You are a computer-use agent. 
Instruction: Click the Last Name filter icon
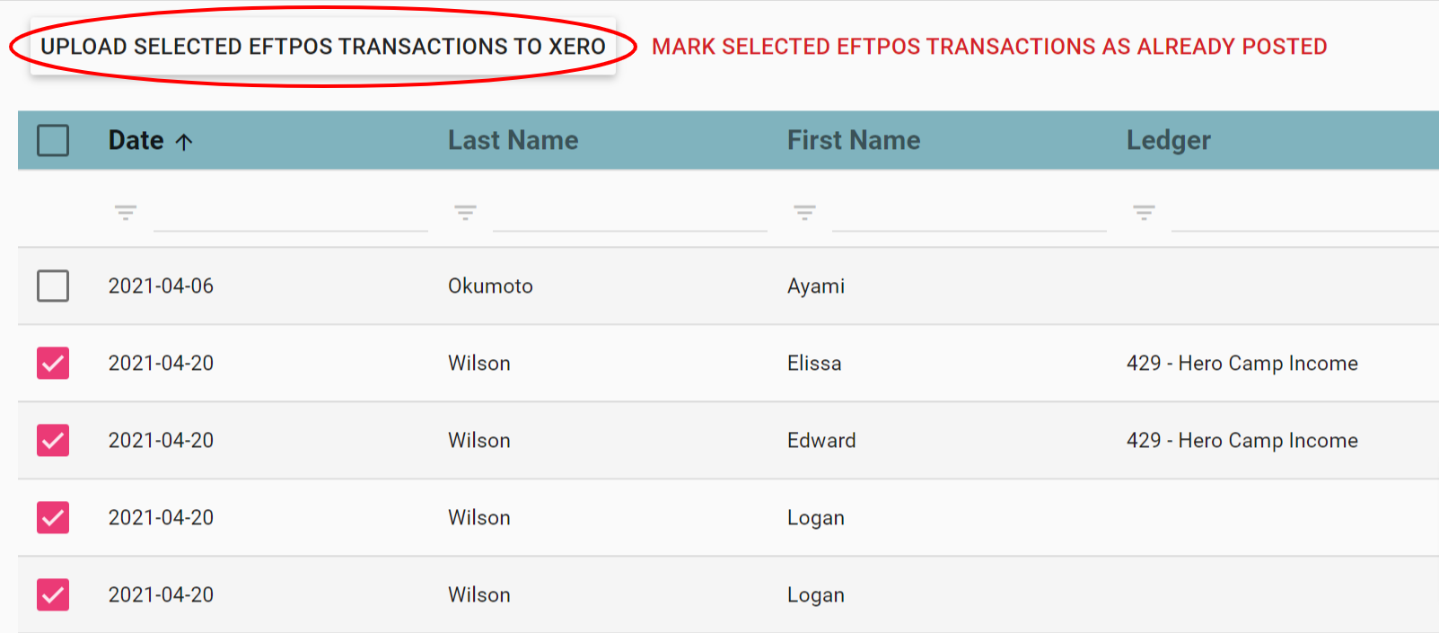pyautogui.click(x=465, y=213)
